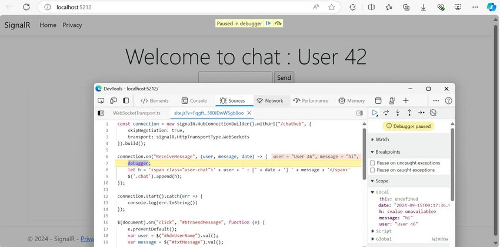Click the Screenshot capture icon in Edge
Viewport: 500px width, 247px height.
click(458, 7)
